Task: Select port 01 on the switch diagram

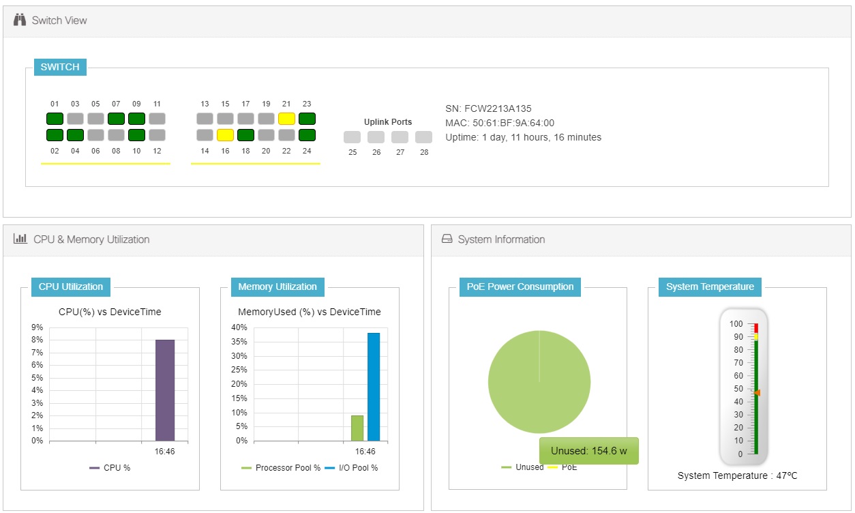Action: click(x=55, y=118)
